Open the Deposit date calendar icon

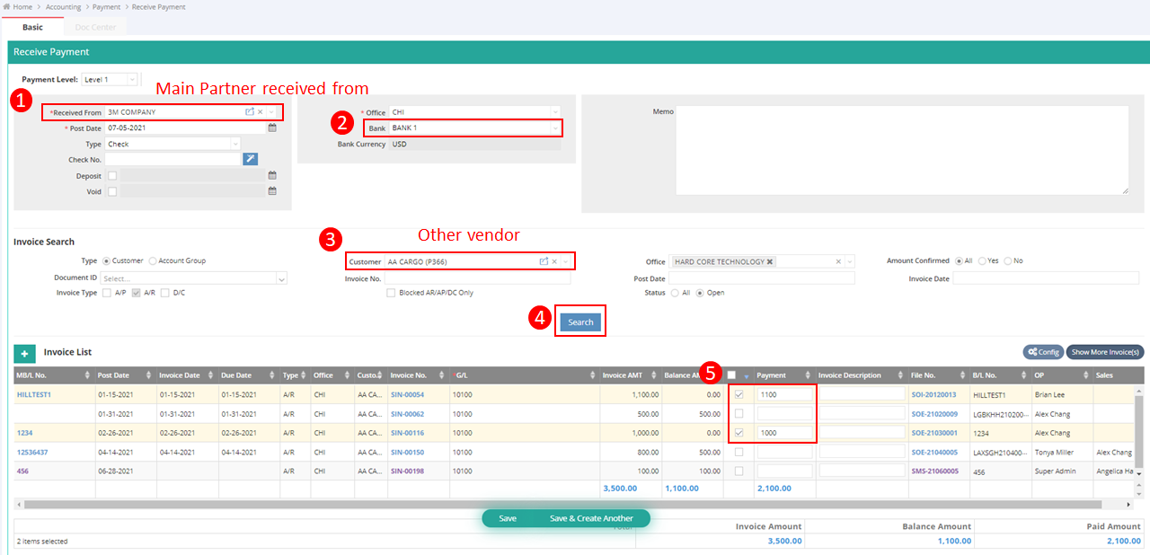pyautogui.click(x=272, y=176)
